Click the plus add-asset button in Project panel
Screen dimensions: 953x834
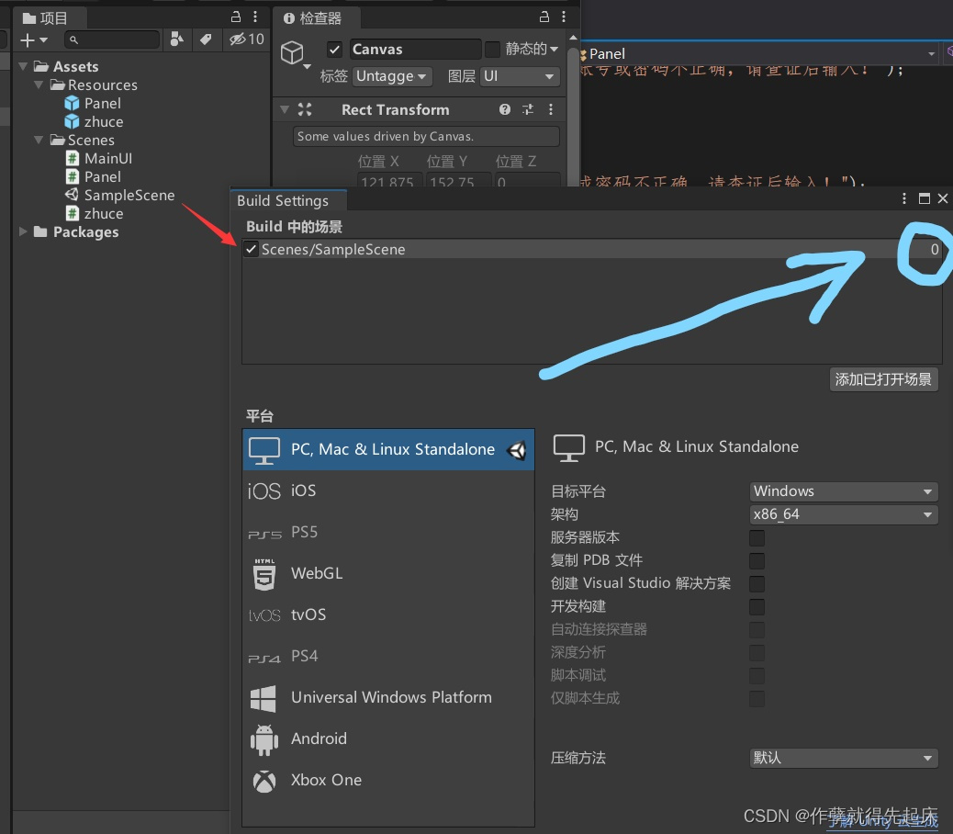tap(33, 40)
